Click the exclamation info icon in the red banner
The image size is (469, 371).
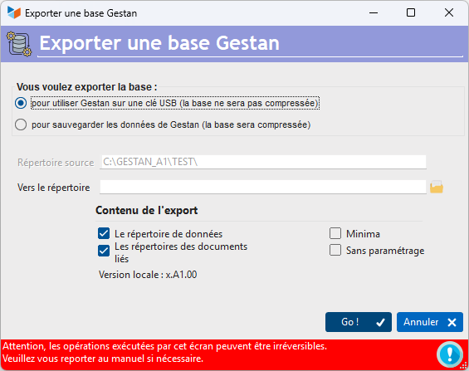pyautogui.click(x=450, y=354)
